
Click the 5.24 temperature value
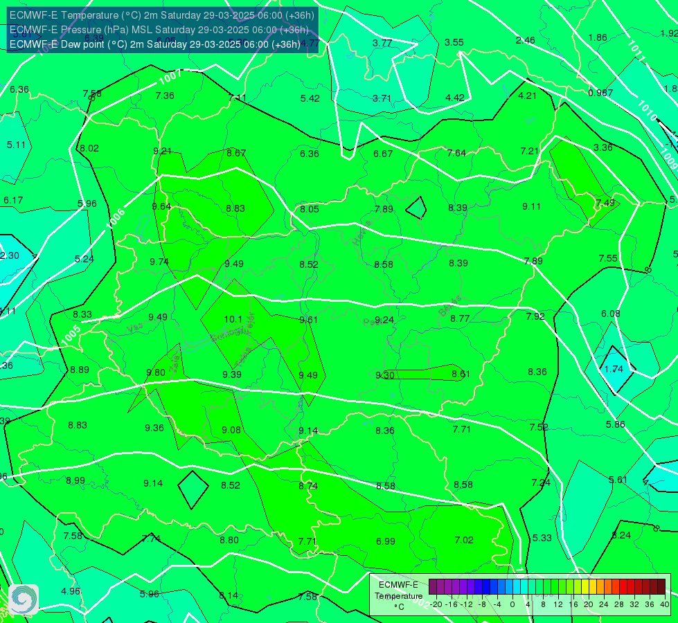point(84,260)
